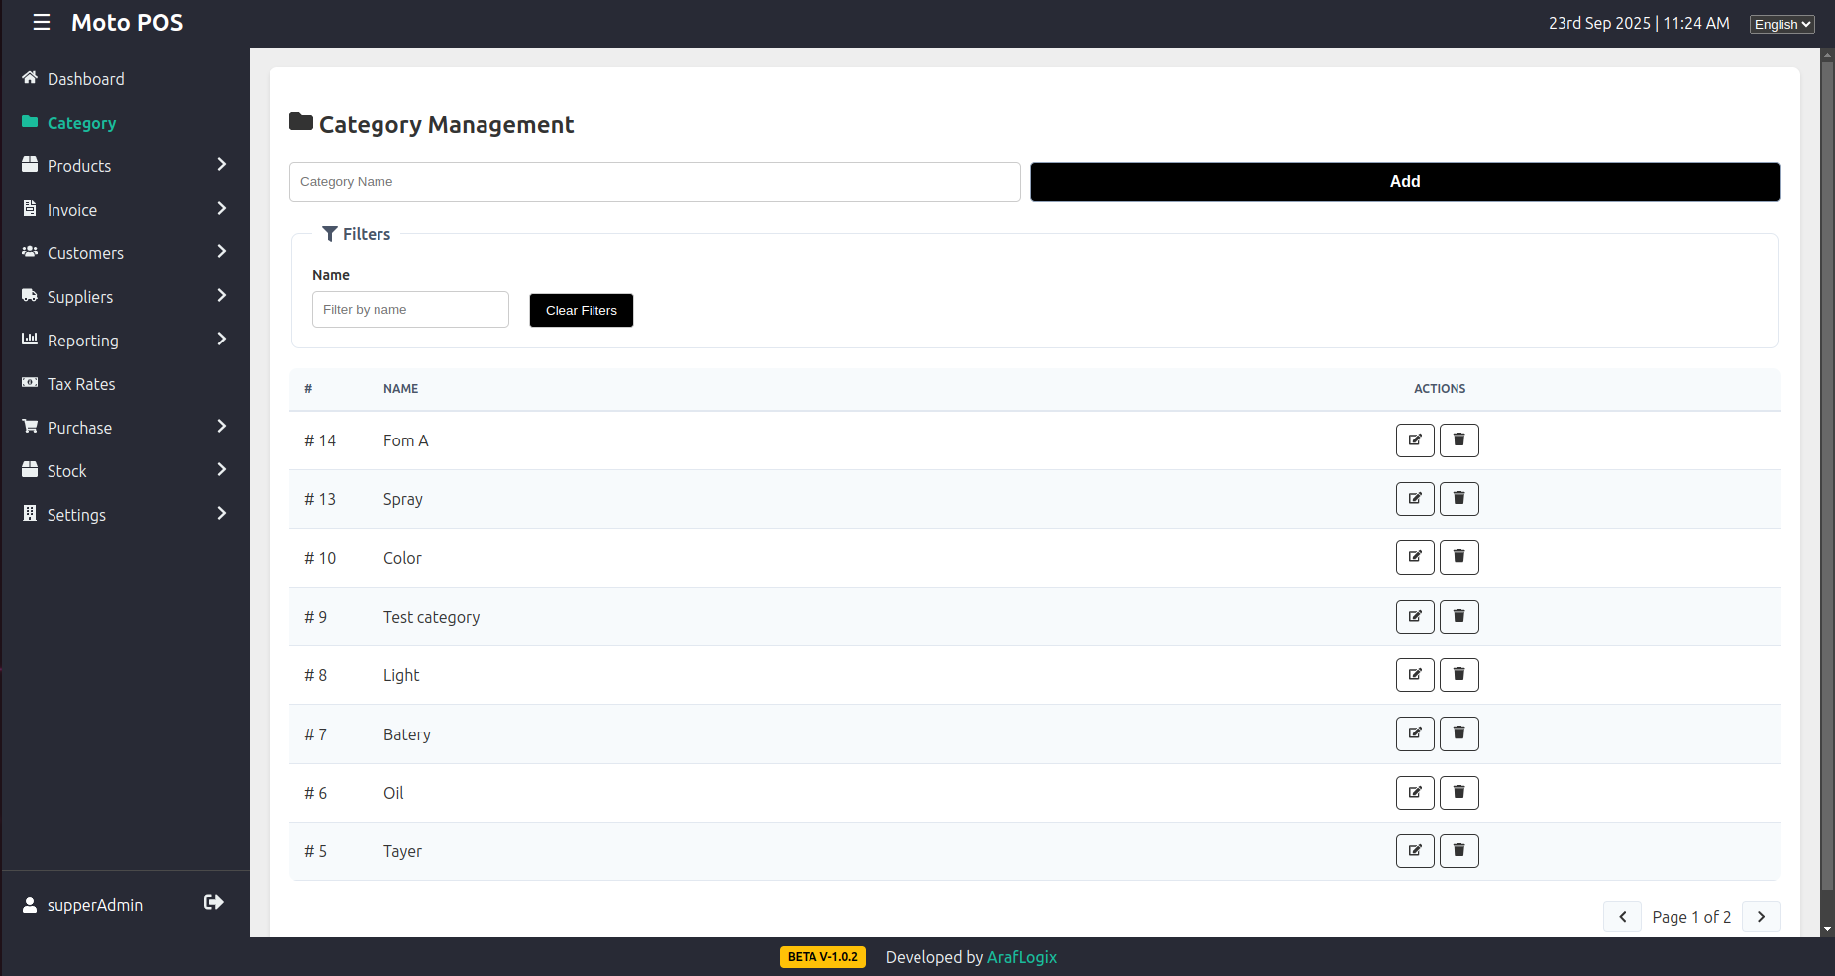This screenshot has width=1835, height=976.
Task: Toggle the hamburger sidebar menu
Action: (42, 23)
